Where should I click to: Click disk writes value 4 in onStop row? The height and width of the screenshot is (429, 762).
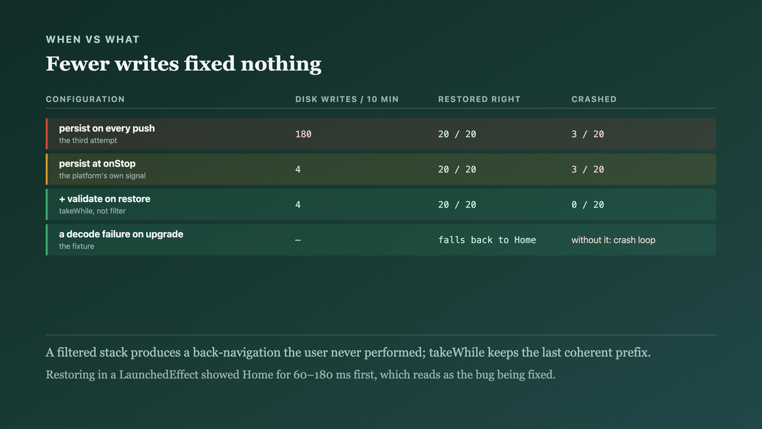click(298, 169)
